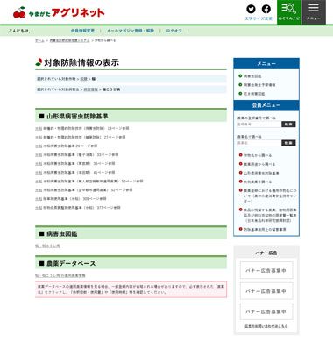Click the red bullet beside 作物名から調べる
This screenshot has width=333, height=342.
click(241, 155)
